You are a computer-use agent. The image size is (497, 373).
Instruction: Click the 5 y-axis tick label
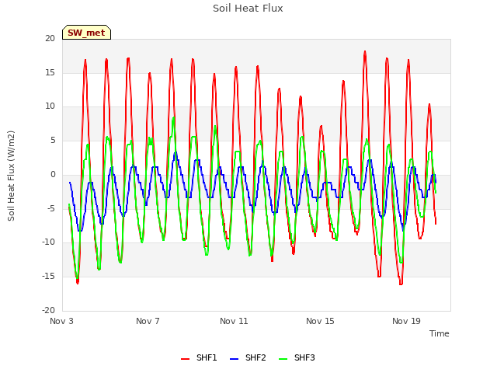tap(53, 141)
